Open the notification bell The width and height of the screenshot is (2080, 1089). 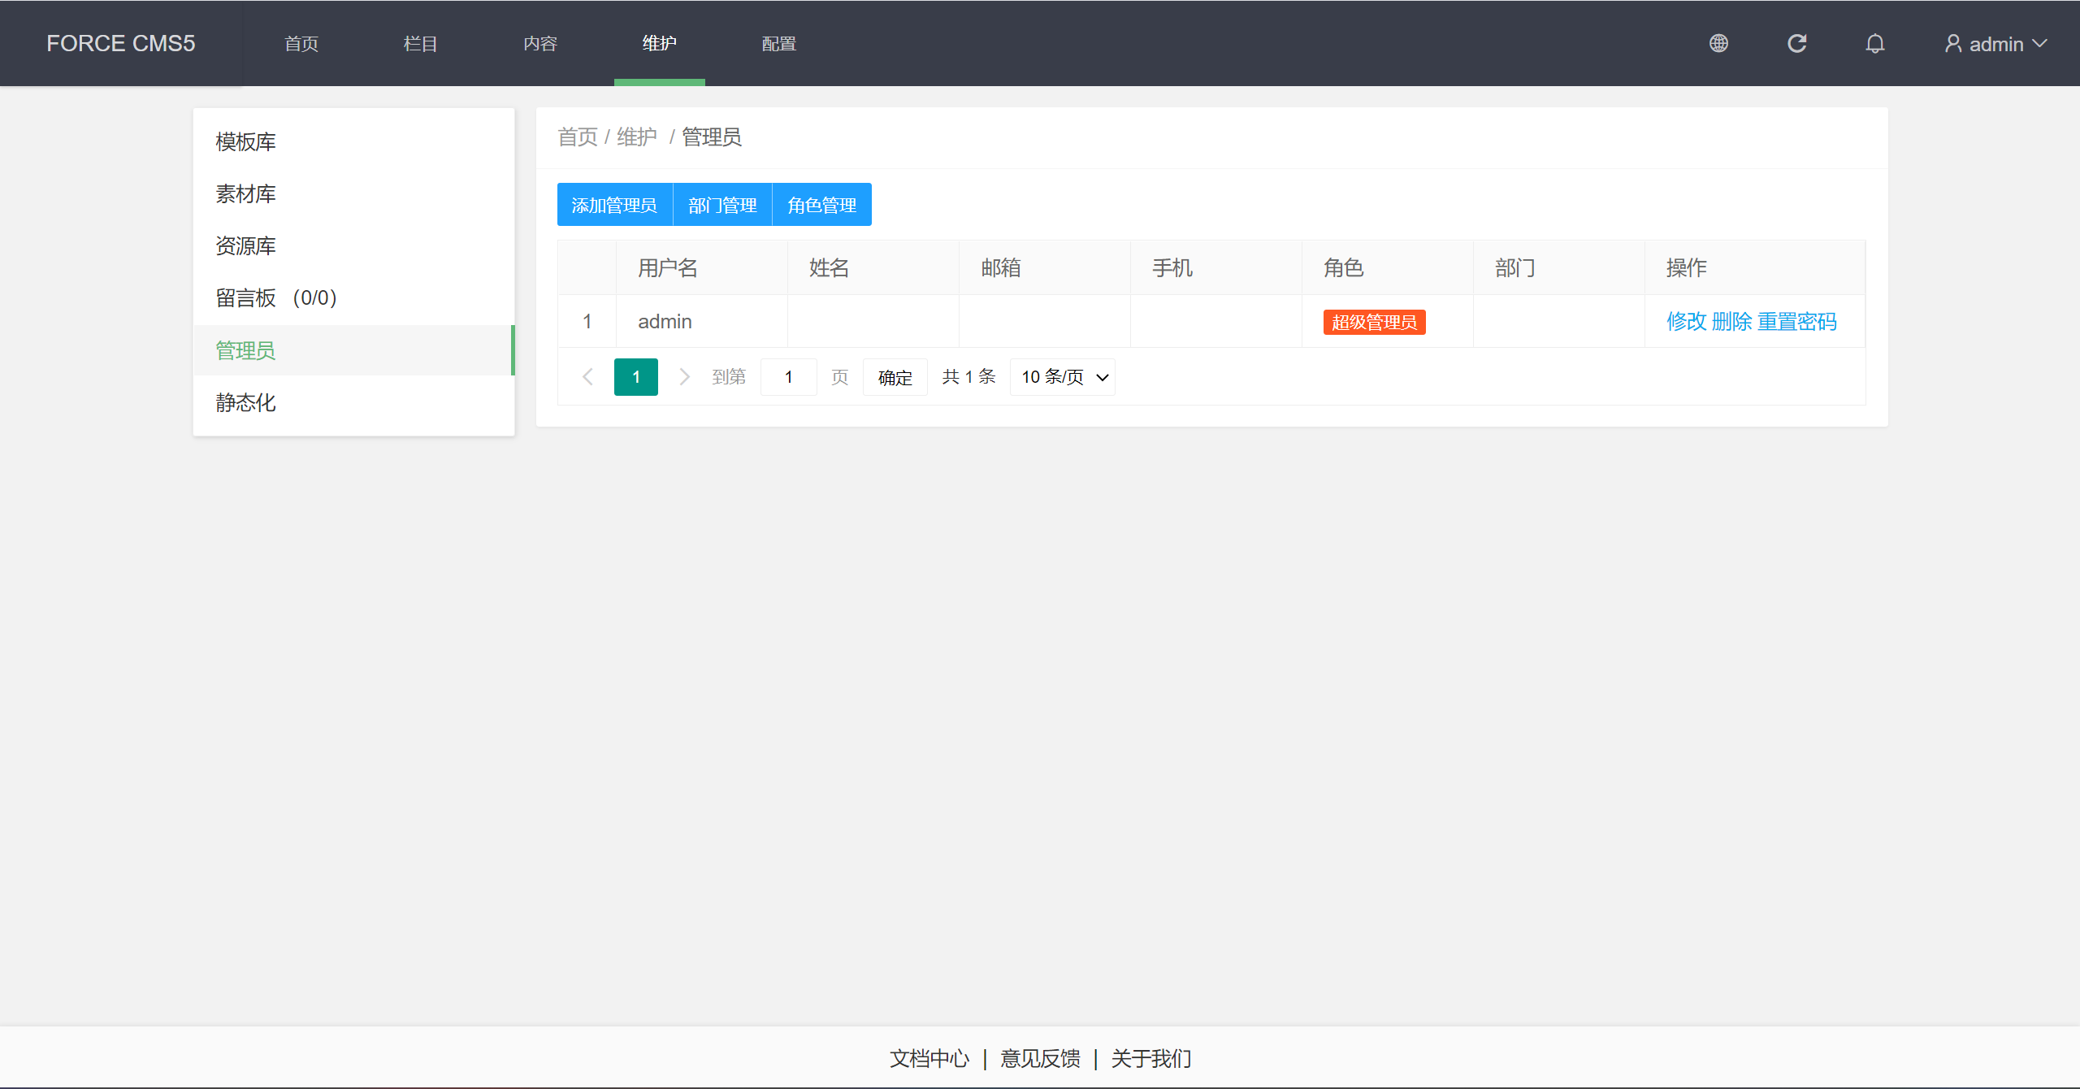1874,43
